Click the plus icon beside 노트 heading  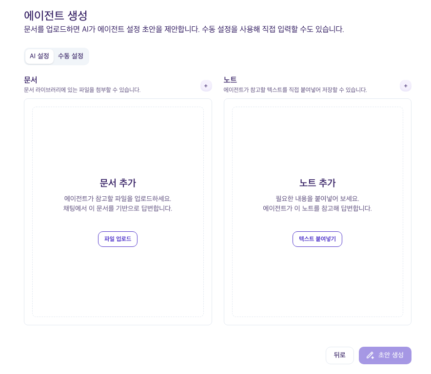pyautogui.click(x=405, y=86)
